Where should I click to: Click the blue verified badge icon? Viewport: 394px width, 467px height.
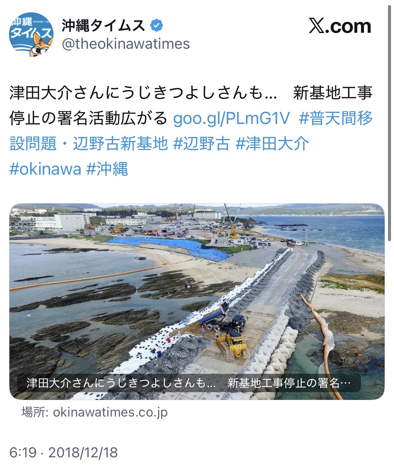click(157, 25)
